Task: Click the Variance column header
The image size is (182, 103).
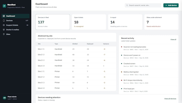Action: (x=106, y=44)
